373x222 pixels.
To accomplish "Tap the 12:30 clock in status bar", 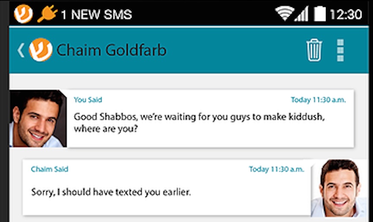I will (x=346, y=14).
